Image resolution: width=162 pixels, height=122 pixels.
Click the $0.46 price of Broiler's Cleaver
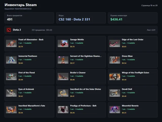tap(72, 80)
